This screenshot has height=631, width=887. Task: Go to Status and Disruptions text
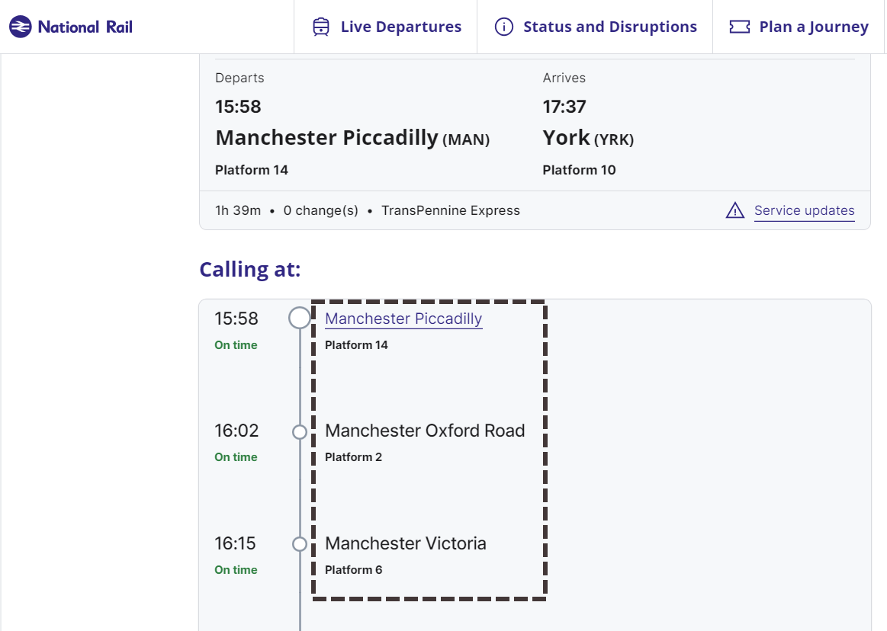(609, 27)
